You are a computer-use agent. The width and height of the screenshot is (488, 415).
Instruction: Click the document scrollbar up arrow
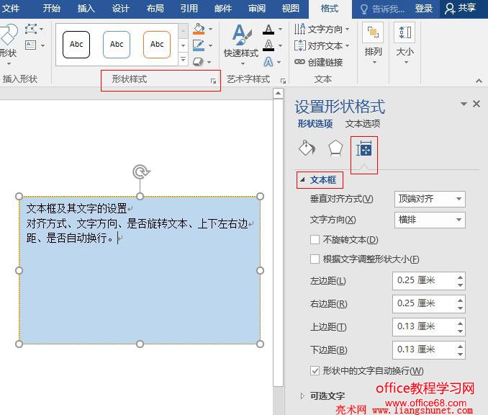pos(278,94)
